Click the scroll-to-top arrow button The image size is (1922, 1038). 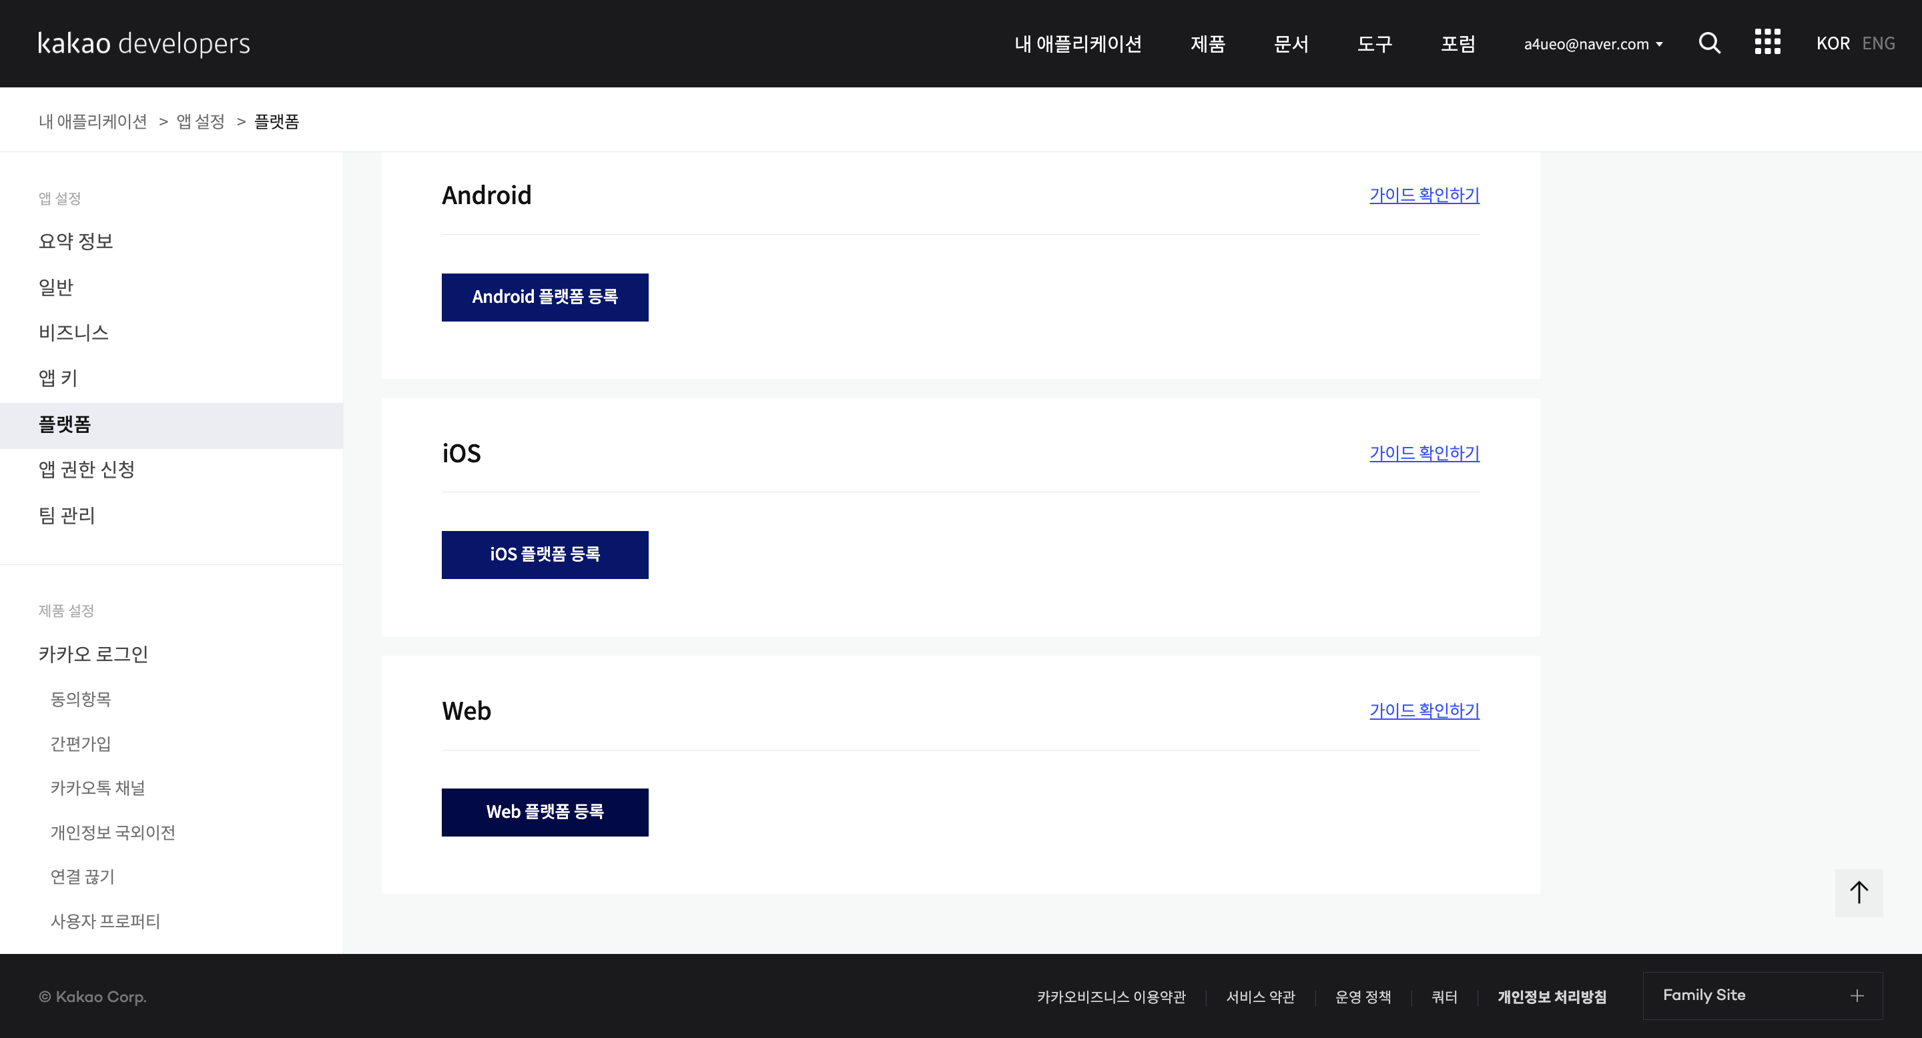click(x=1859, y=893)
